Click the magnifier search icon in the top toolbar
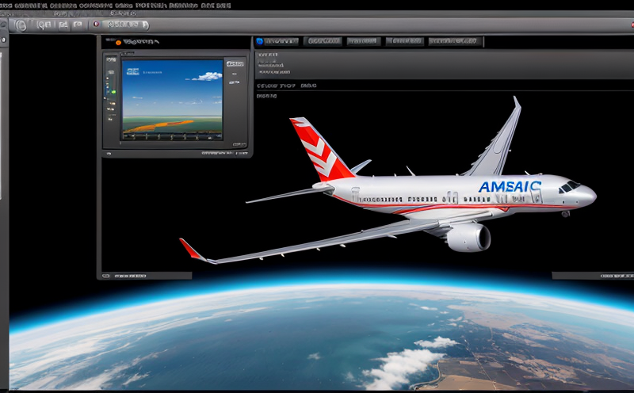This screenshot has height=393, width=634. tap(44, 25)
